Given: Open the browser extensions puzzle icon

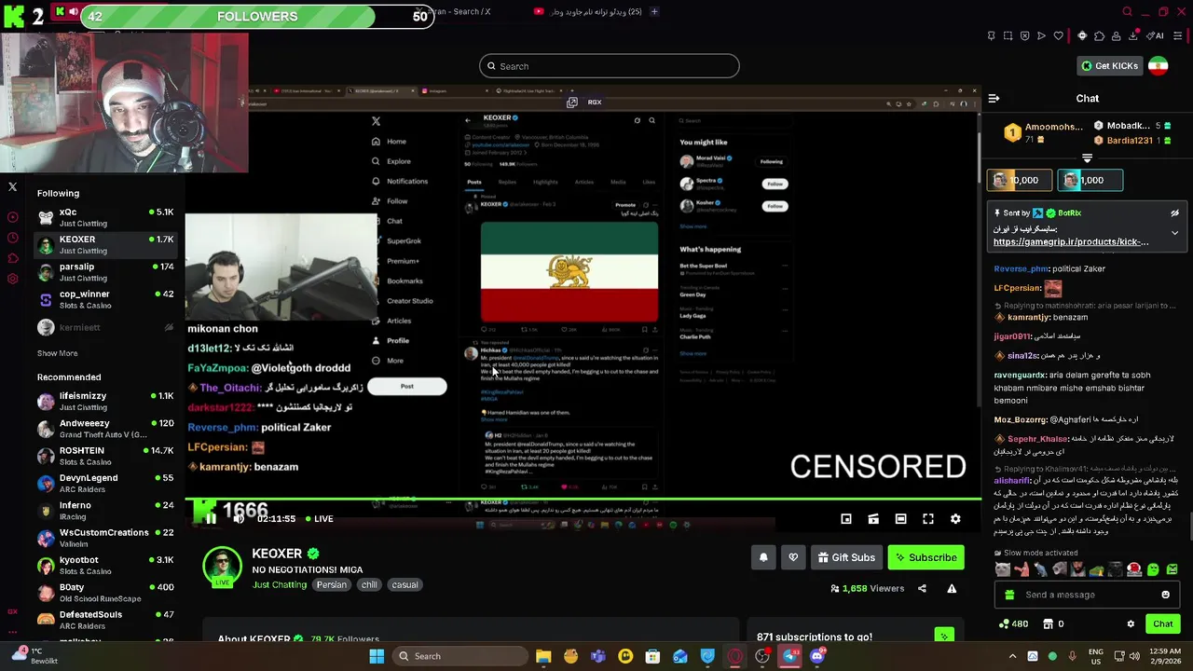Looking at the screenshot, I should pyautogui.click(x=1100, y=35).
